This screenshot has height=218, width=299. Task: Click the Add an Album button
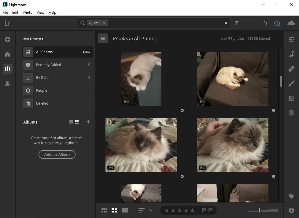point(57,154)
